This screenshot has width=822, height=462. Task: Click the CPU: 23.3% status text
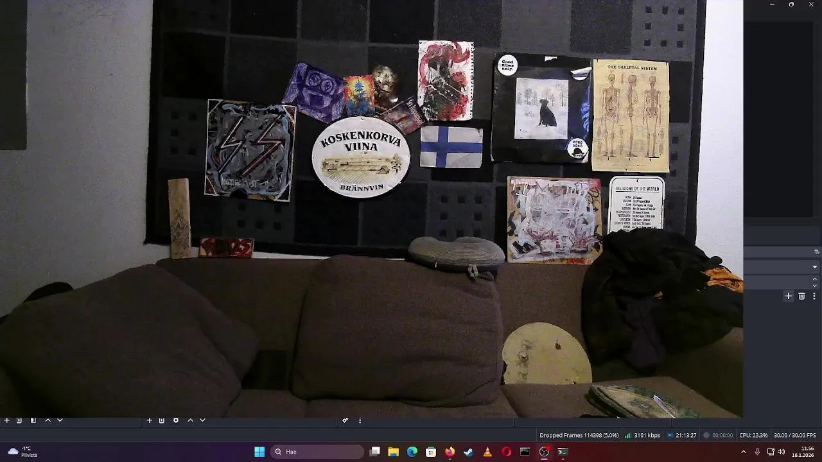click(753, 435)
